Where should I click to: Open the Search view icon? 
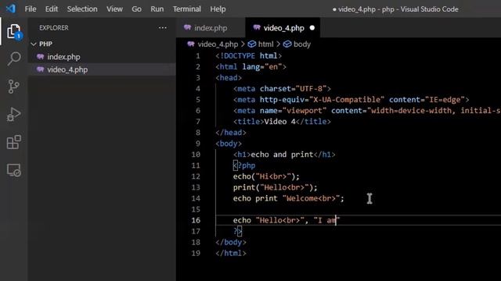tap(14, 59)
